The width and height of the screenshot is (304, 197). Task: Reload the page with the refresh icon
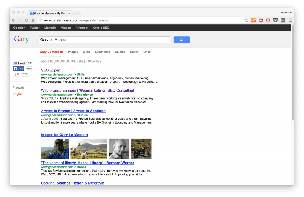point(26,20)
